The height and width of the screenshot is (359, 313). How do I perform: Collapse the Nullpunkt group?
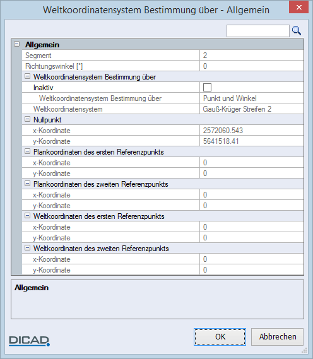28,119
